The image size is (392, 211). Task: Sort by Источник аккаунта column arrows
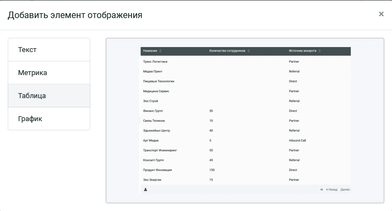[x=320, y=51]
